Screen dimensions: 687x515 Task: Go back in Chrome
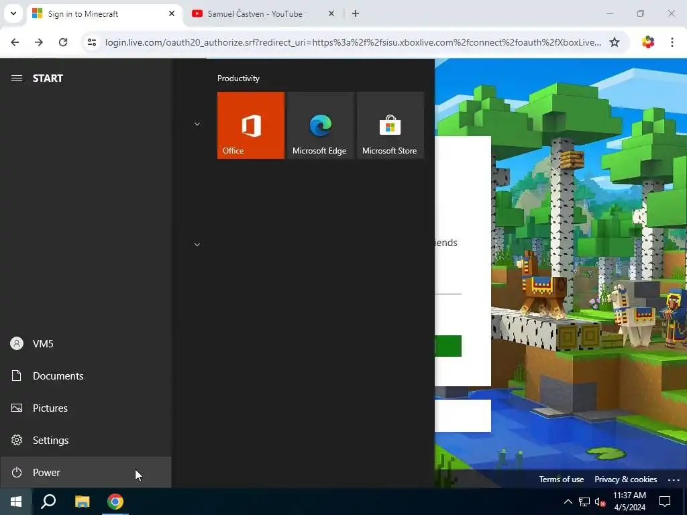tap(15, 42)
